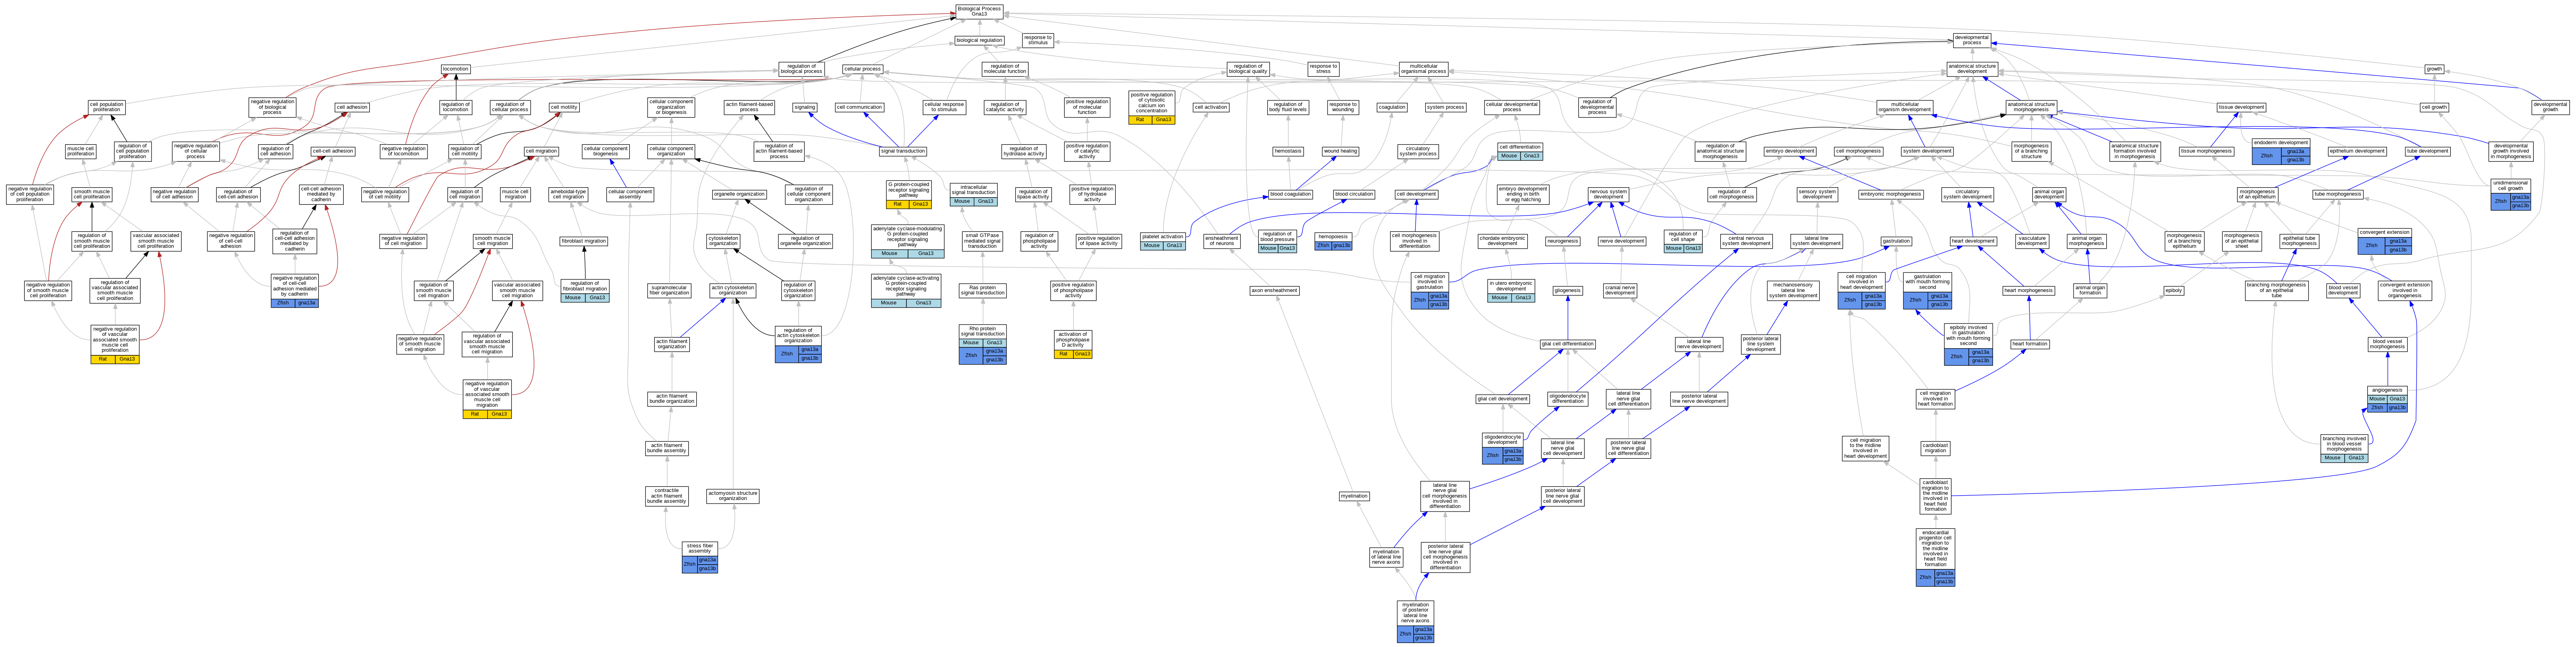Select the 'epiboly' node

[2174, 290]
